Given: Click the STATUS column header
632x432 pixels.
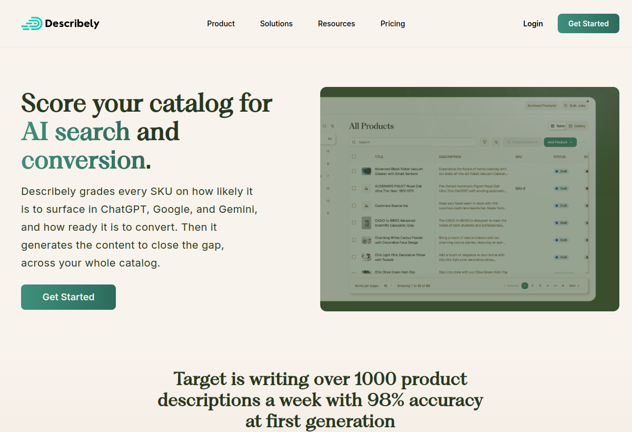Looking at the screenshot, I should coord(559,156).
